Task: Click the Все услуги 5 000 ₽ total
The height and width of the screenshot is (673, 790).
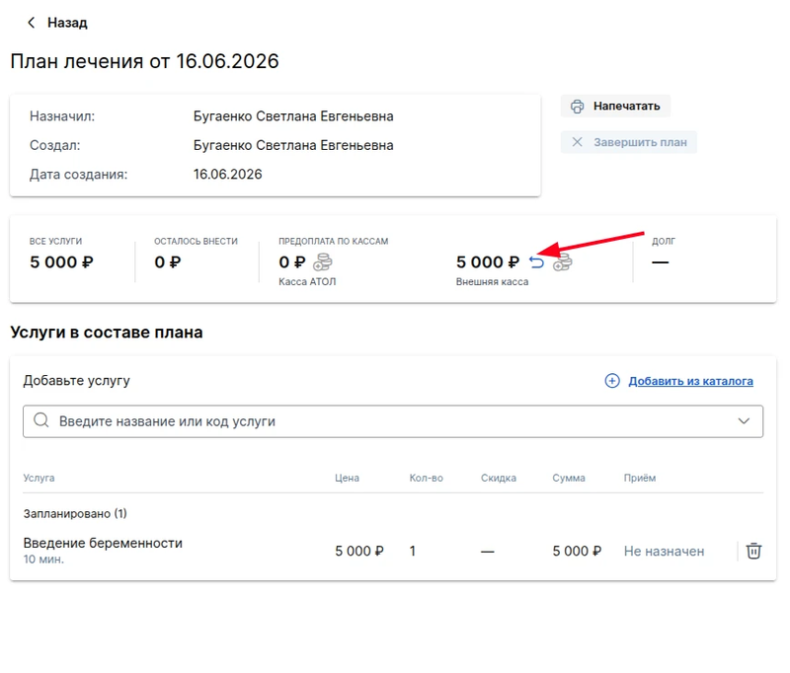Action: (x=61, y=262)
